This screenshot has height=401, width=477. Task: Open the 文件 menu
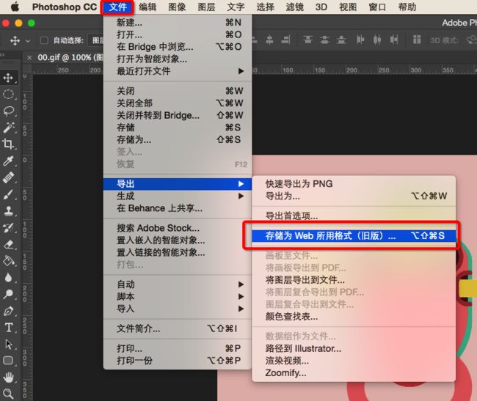(x=117, y=7)
